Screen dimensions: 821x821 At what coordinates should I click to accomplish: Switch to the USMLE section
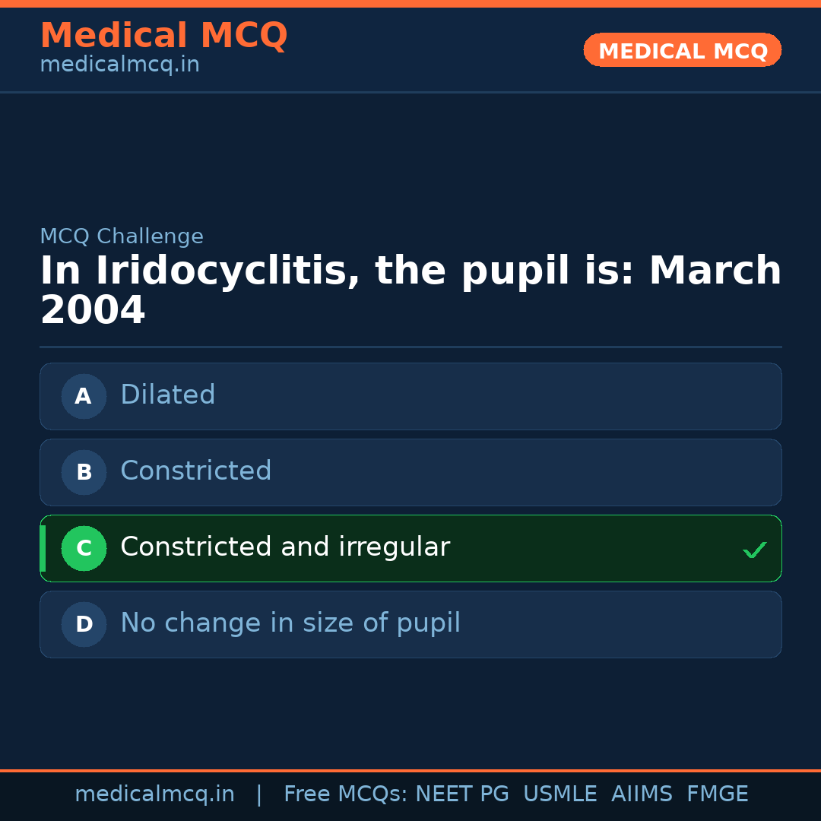point(560,794)
